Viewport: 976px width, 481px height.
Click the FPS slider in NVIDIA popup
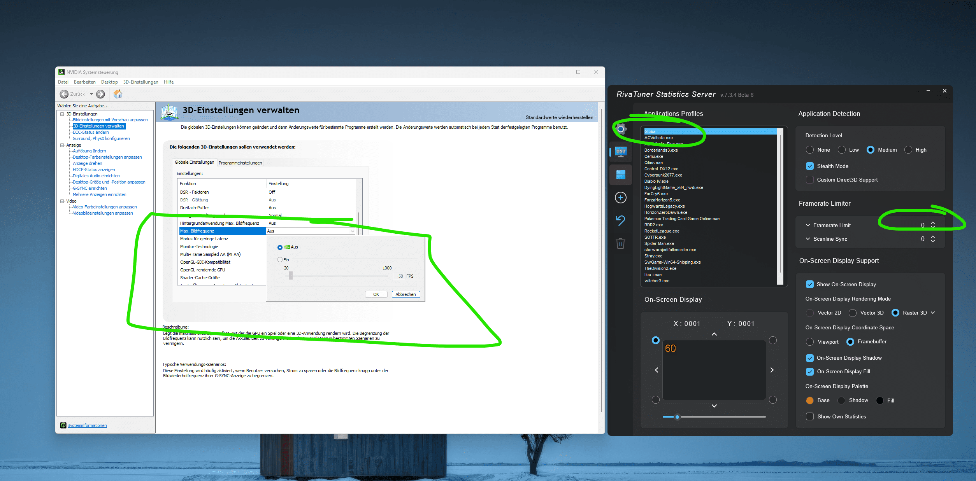(337, 276)
